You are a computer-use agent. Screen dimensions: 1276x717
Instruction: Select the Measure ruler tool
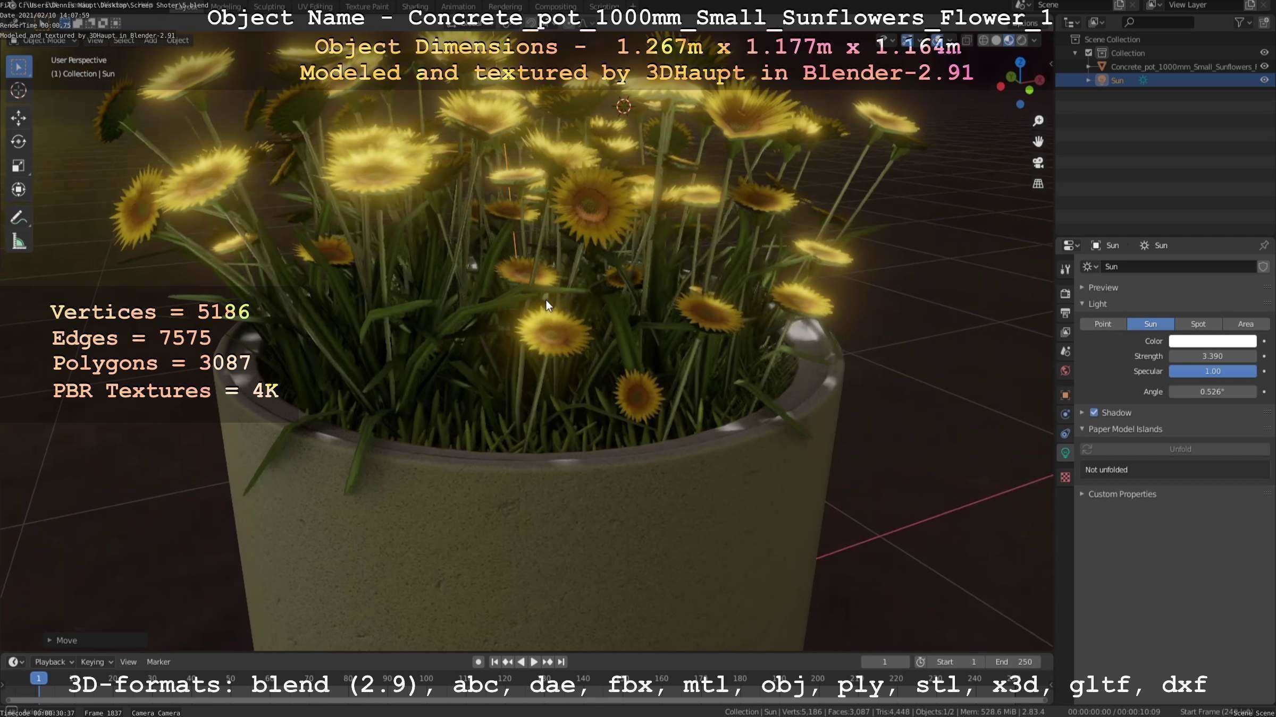coord(19,242)
